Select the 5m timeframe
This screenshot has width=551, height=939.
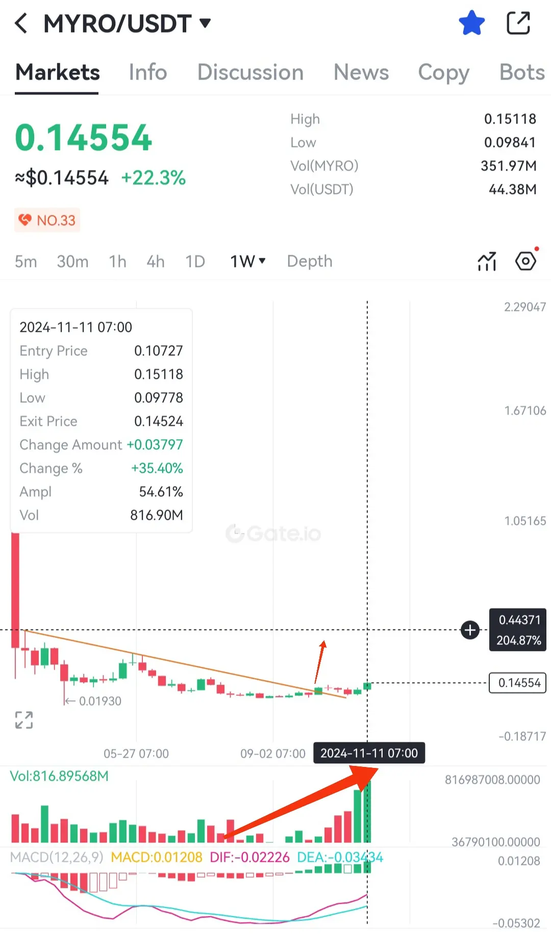26,261
